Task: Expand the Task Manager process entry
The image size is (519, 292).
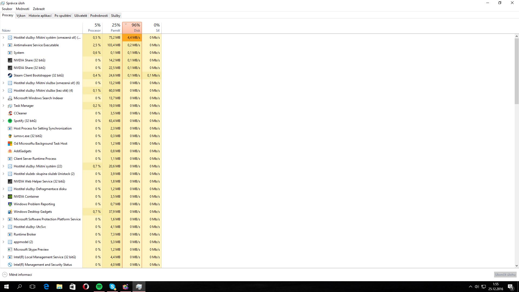Action: 4,106
